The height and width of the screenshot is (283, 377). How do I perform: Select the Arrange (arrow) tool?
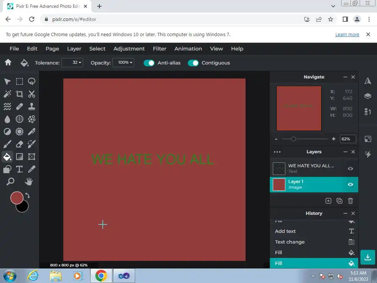pyautogui.click(x=7, y=81)
